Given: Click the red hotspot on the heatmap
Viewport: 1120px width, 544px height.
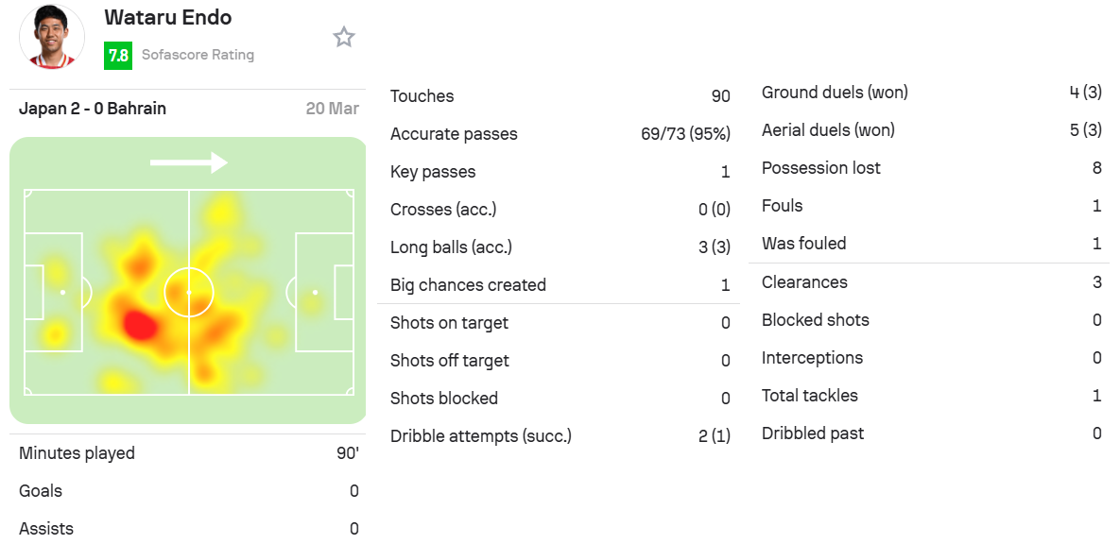Looking at the screenshot, I should (140, 325).
